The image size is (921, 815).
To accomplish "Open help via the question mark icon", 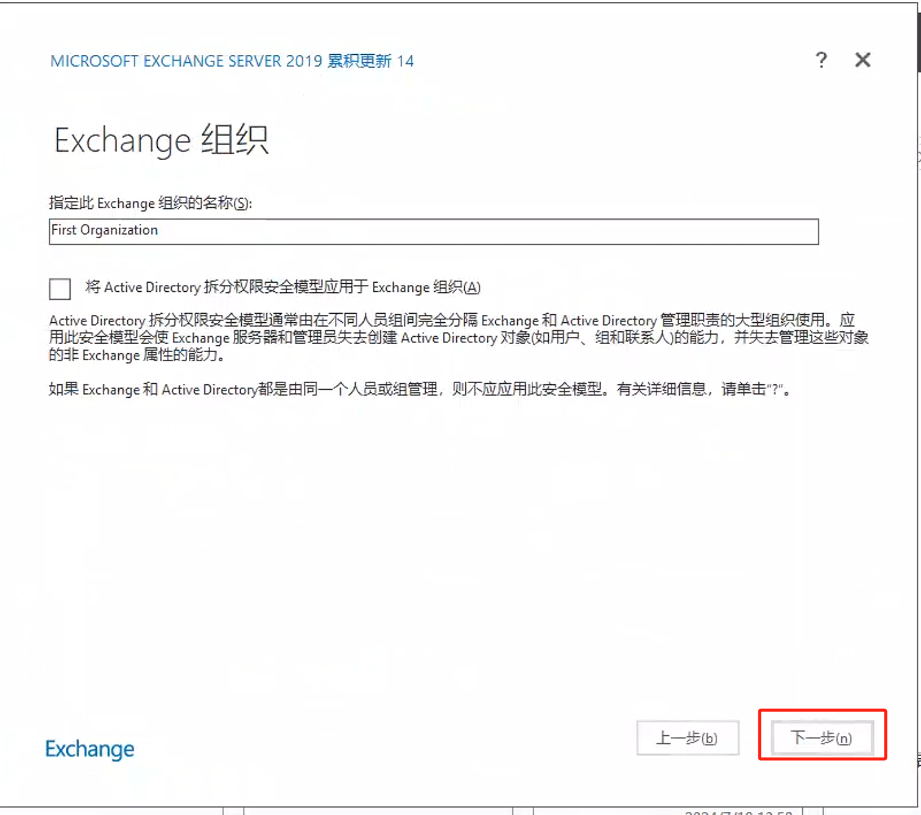I will click(821, 60).
